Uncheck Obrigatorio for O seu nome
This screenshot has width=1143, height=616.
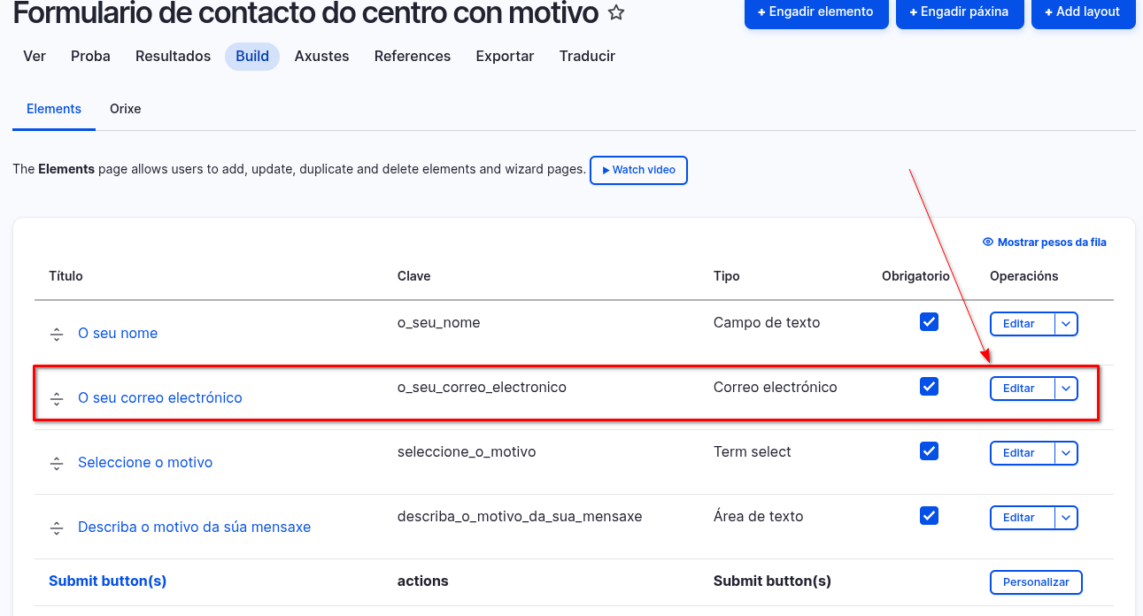coord(929,321)
